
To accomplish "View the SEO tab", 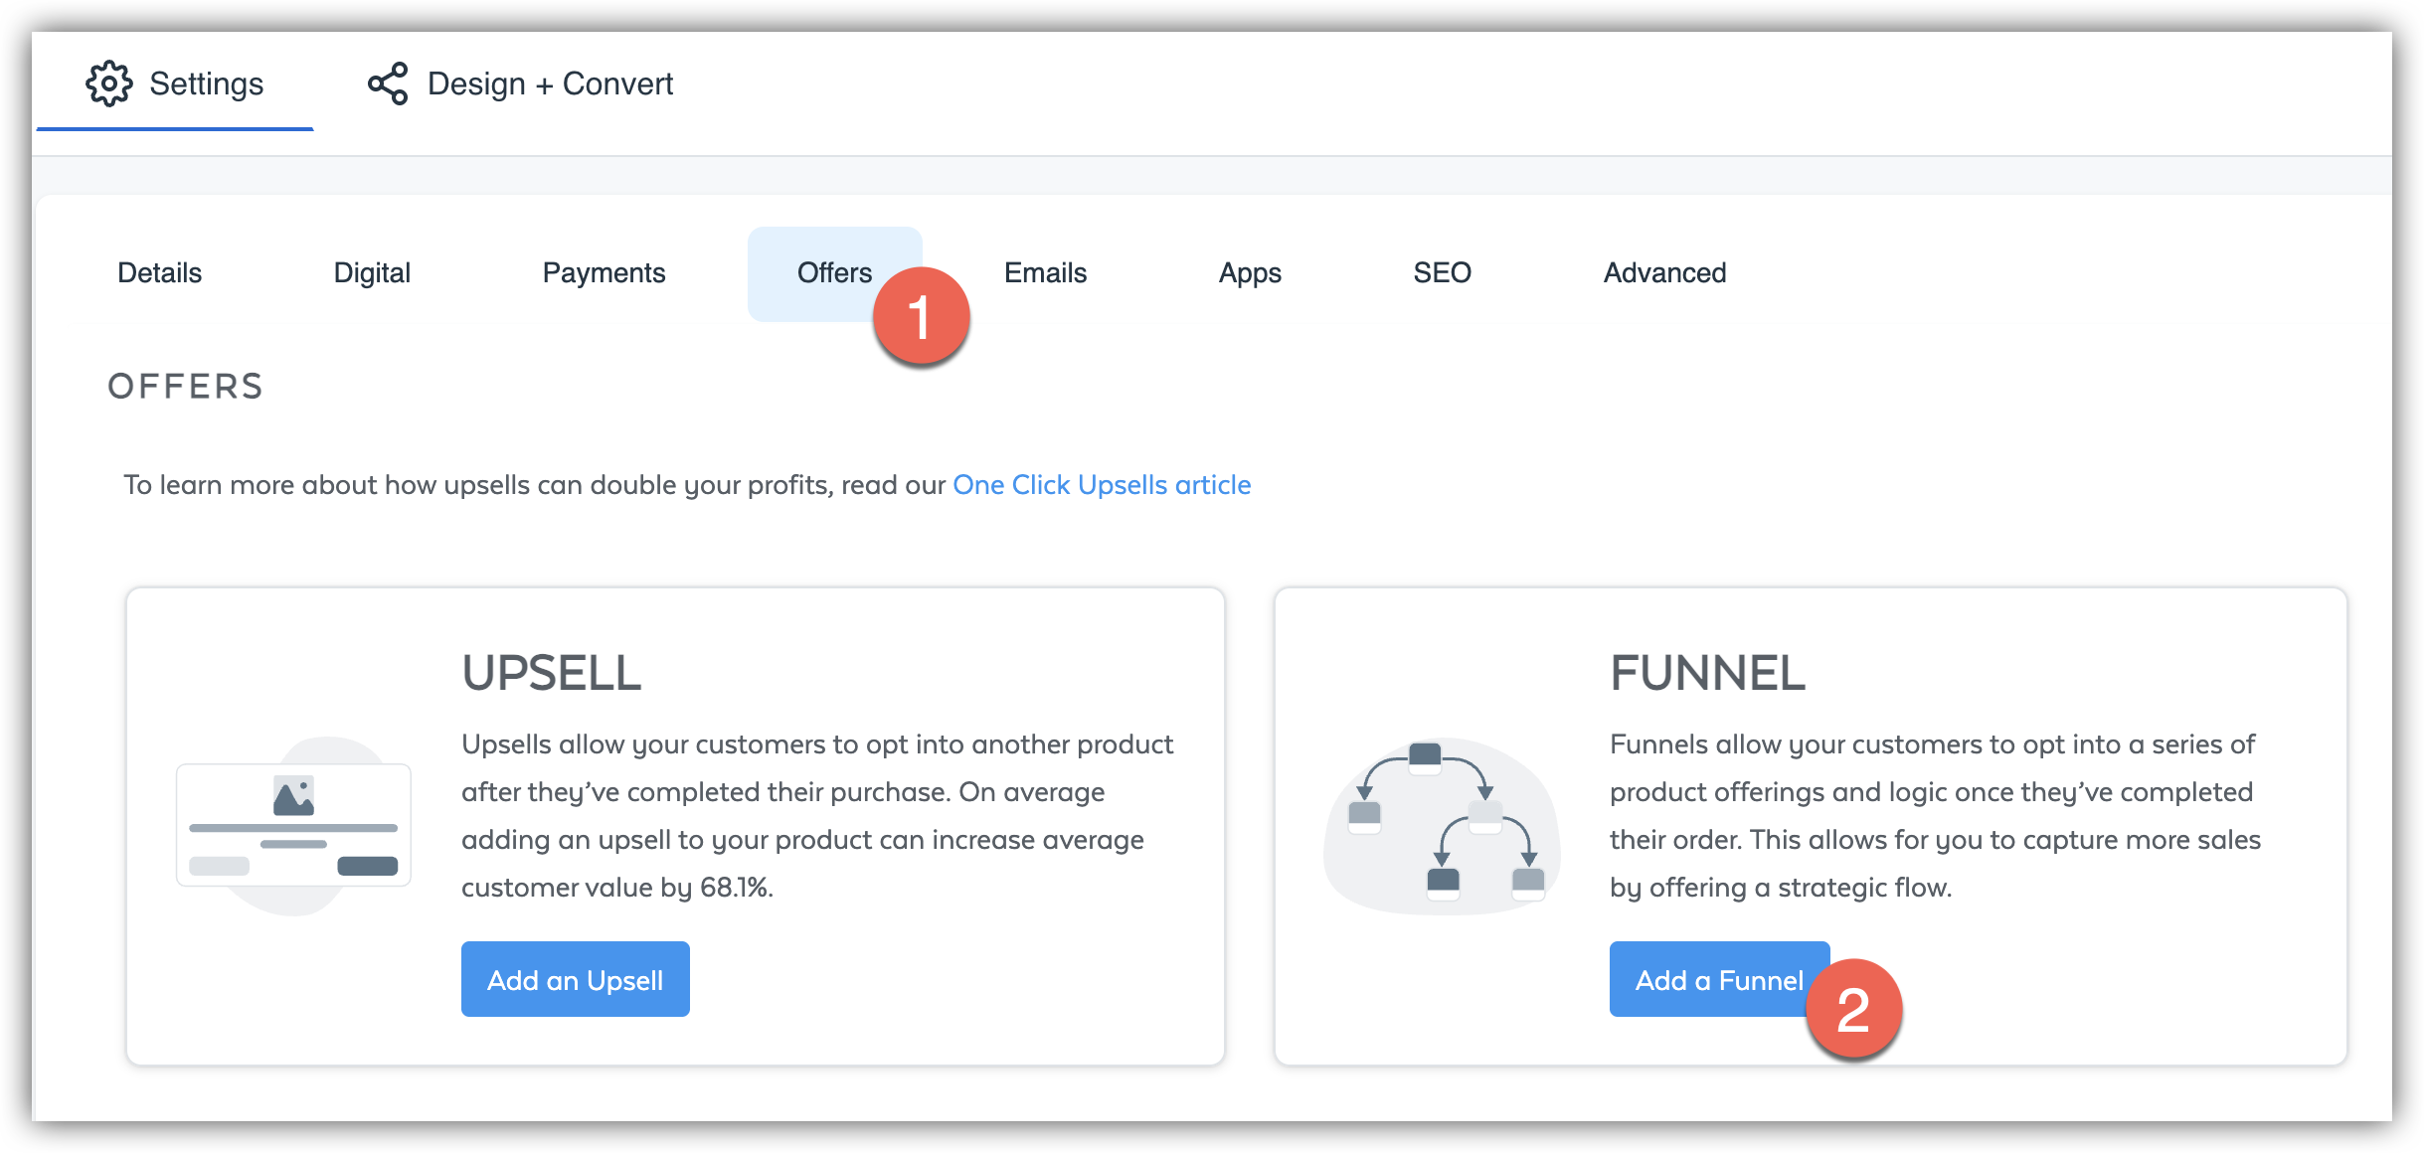I will click(x=1442, y=272).
